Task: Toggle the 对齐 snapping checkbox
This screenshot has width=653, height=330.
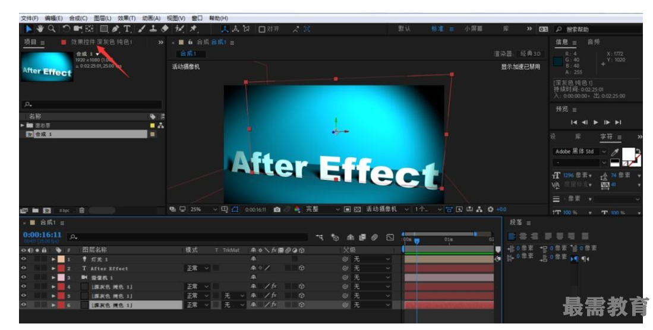Action: coord(262,29)
